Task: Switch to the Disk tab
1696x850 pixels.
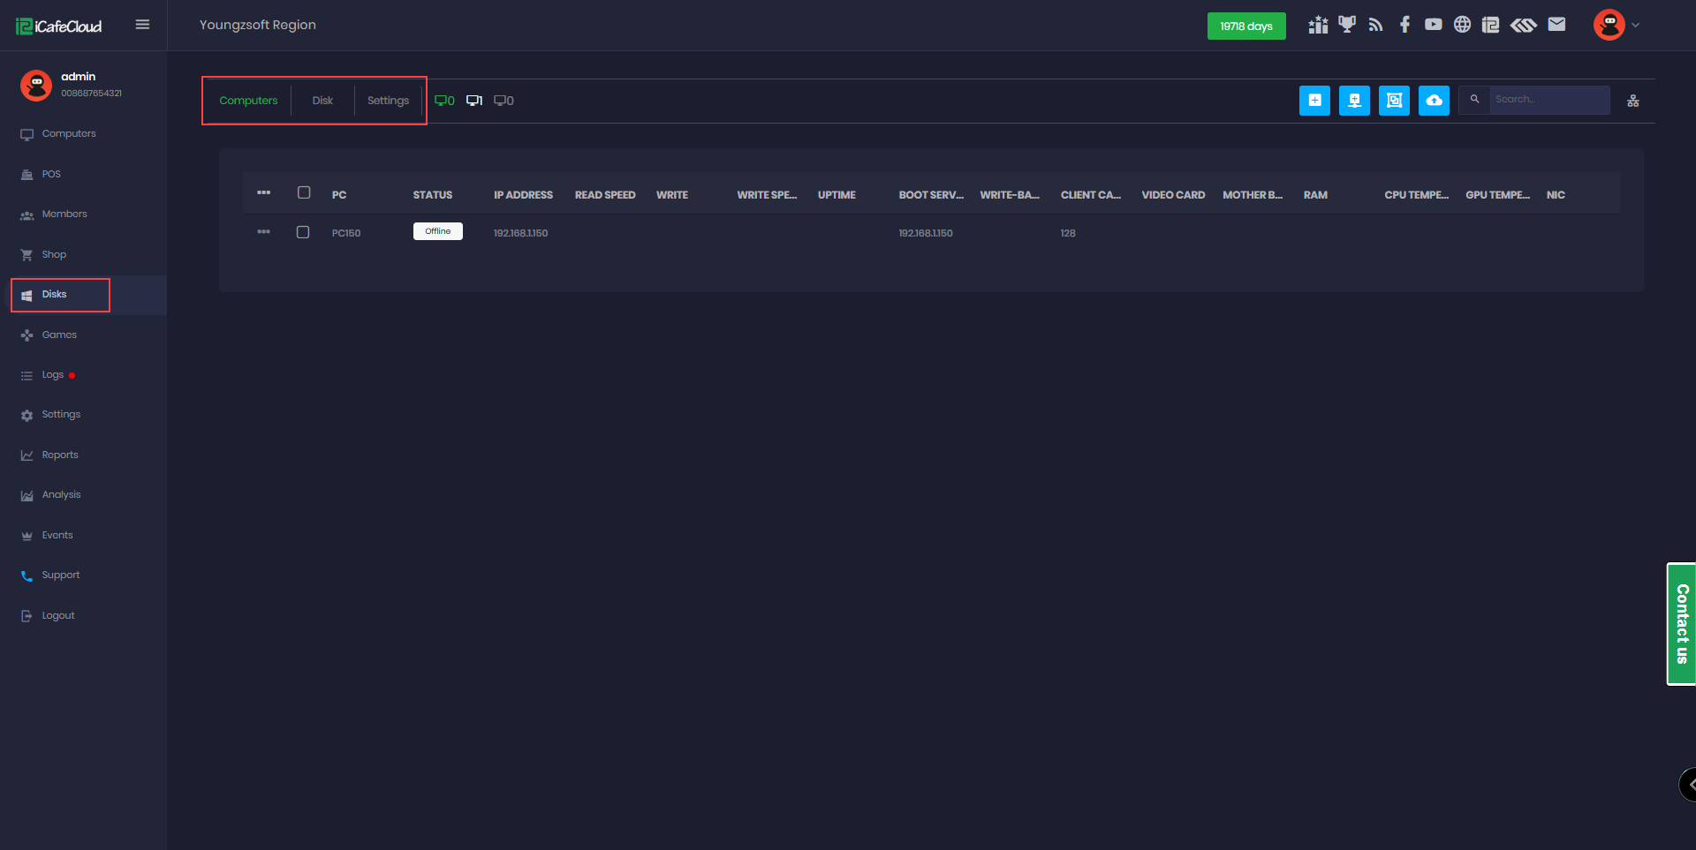Action: (322, 101)
